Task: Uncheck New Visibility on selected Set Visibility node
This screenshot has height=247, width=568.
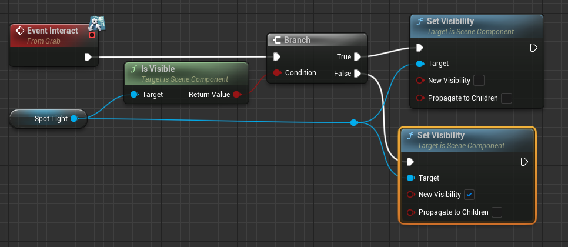Action: click(469, 195)
